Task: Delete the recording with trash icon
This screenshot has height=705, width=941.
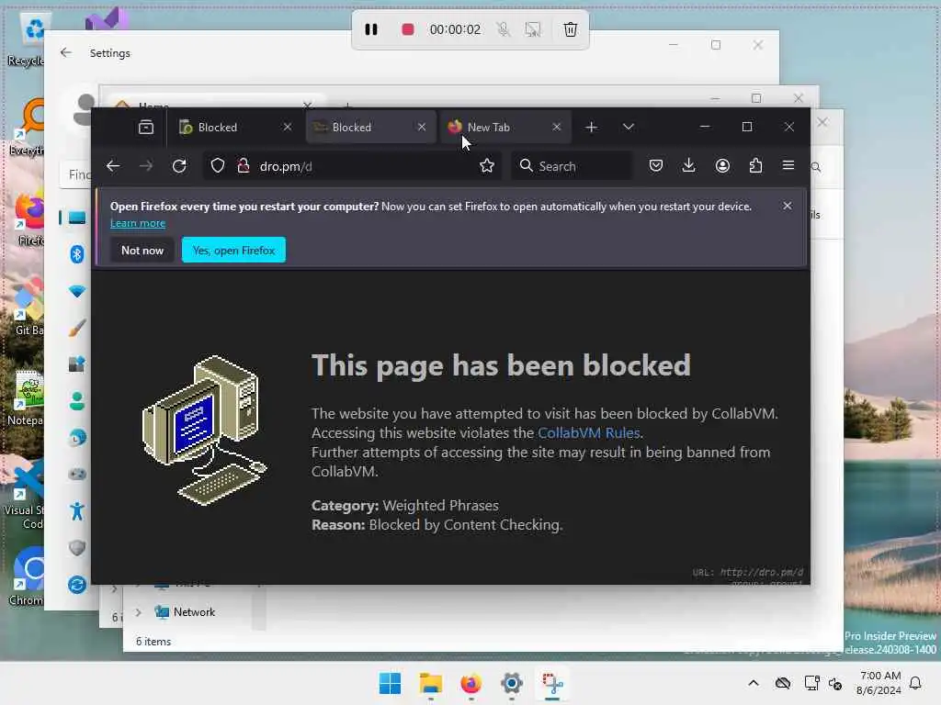Action: 570,29
